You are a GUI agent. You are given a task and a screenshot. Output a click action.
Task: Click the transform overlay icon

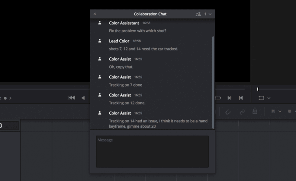point(262,98)
